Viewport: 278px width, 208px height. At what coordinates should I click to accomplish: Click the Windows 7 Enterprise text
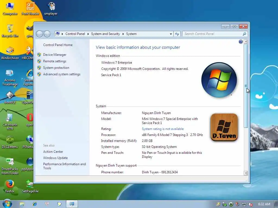point(117,63)
